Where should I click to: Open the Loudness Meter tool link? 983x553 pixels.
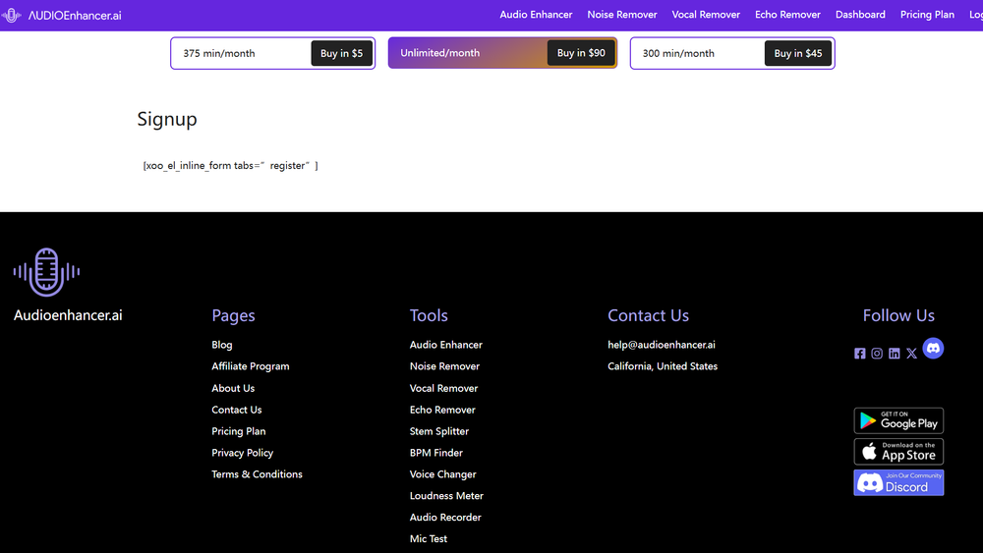pyautogui.click(x=446, y=496)
